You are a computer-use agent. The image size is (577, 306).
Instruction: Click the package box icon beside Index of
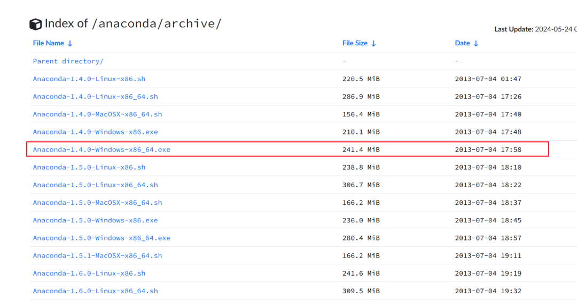[x=36, y=24]
